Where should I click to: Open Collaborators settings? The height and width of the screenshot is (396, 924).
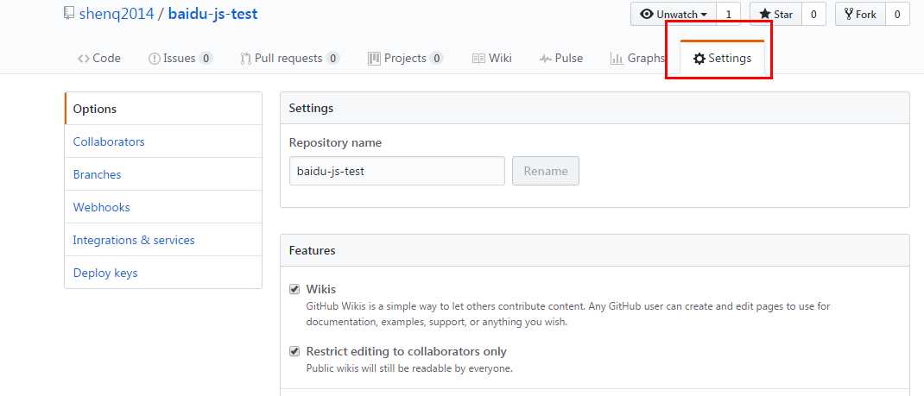point(163,141)
